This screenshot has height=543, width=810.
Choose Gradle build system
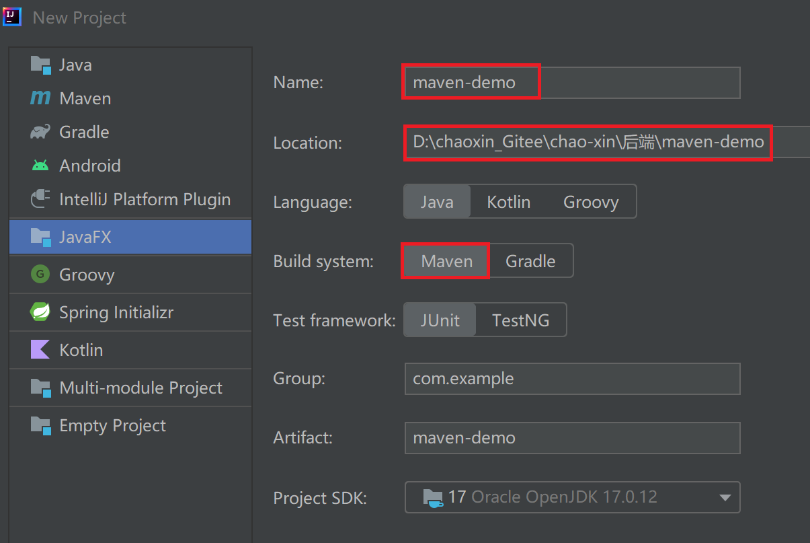coord(530,261)
